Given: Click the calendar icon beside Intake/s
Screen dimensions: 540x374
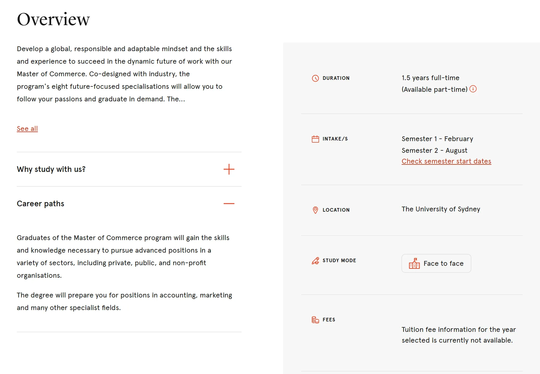Looking at the screenshot, I should pos(315,139).
